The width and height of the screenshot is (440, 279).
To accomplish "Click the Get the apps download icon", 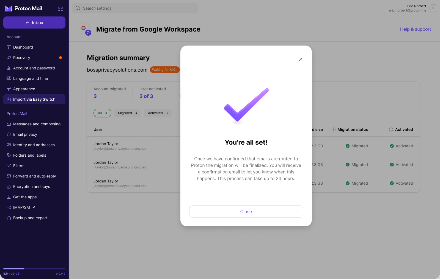I will 9,197.
